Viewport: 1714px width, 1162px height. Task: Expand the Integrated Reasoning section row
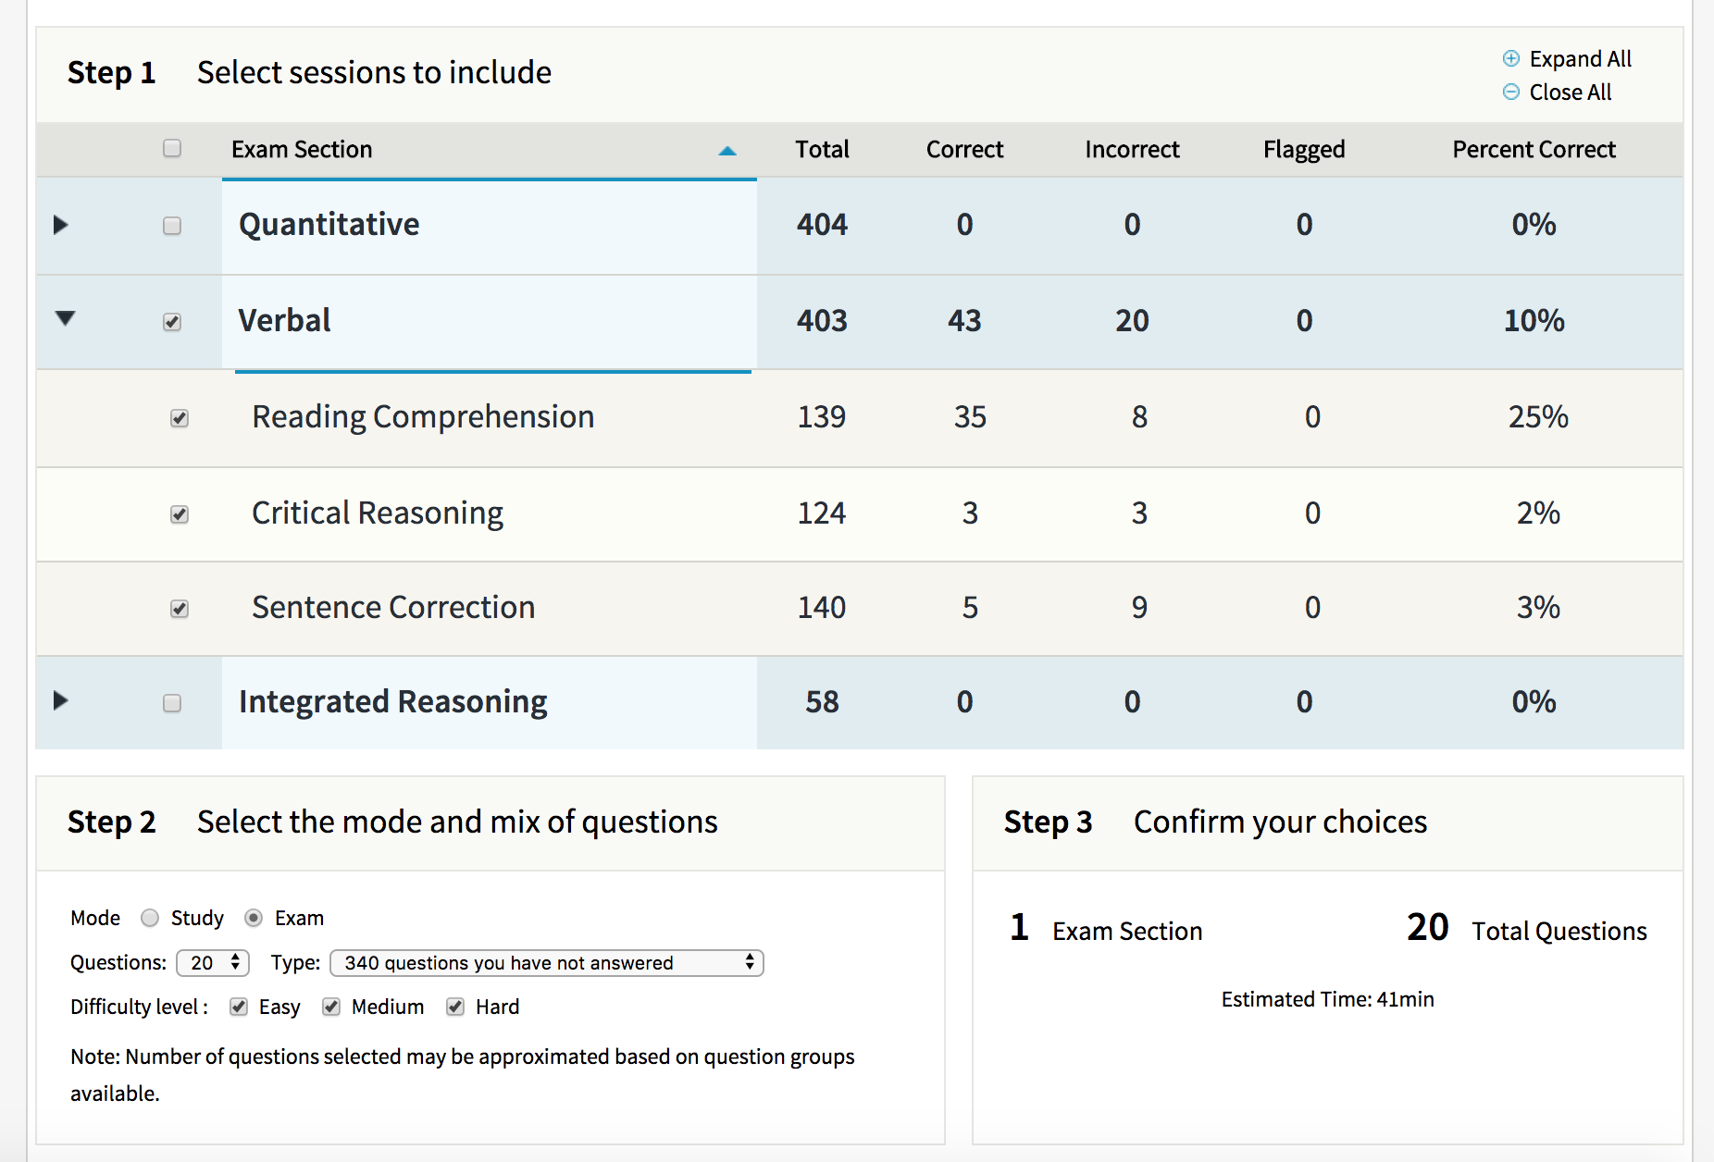(61, 700)
